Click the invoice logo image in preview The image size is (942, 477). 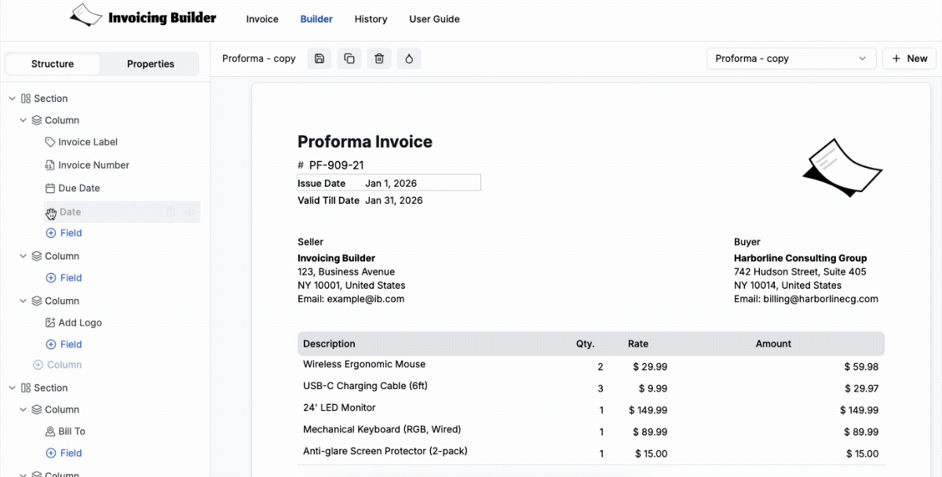pyautogui.click(x=842, y=168)
